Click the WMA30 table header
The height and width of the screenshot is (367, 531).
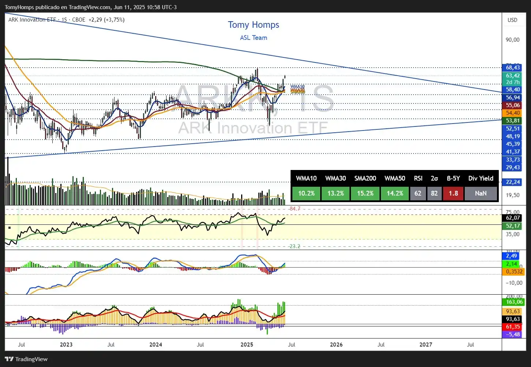336,178
